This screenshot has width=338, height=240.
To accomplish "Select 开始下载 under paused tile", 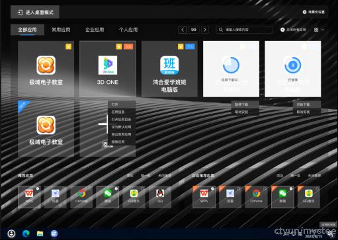I will (x=307, y=104).
